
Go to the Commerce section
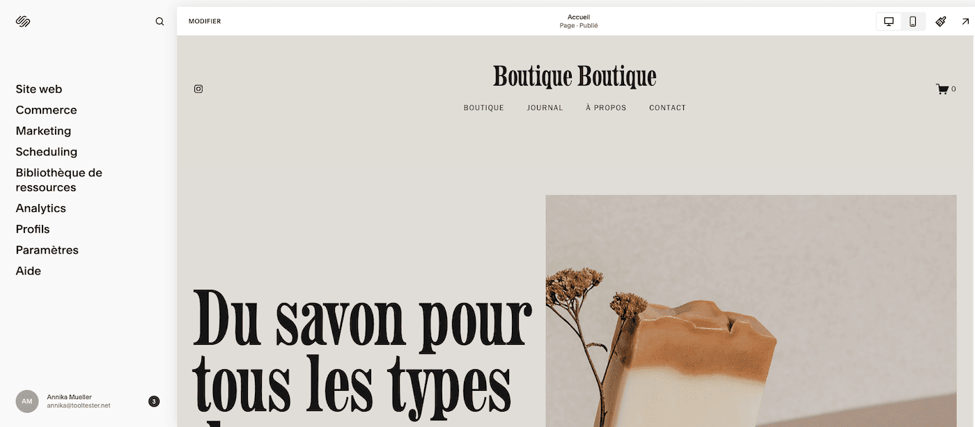[47, 110]
